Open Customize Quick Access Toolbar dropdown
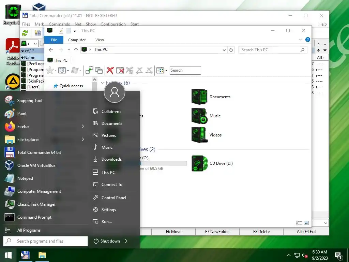This screenshot has height=262, width=349. pyautogui.click(x=75, y=31)
